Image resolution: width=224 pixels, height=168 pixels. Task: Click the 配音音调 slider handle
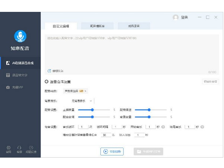click(92, 117)
